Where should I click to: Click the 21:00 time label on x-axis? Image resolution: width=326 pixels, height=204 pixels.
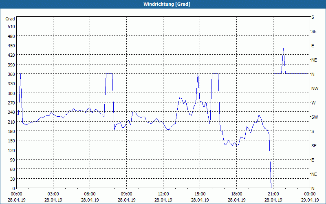273,194
